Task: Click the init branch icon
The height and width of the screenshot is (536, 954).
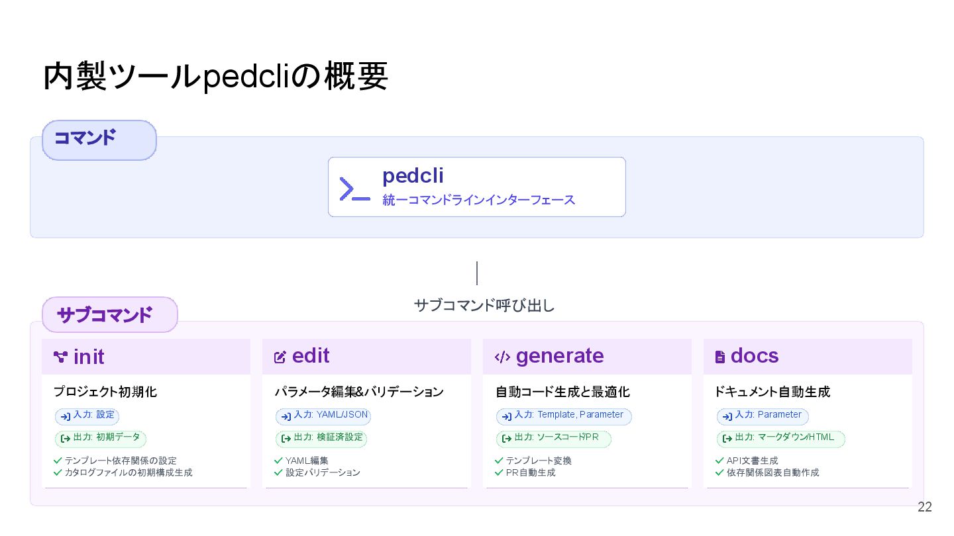Action: 61,357
